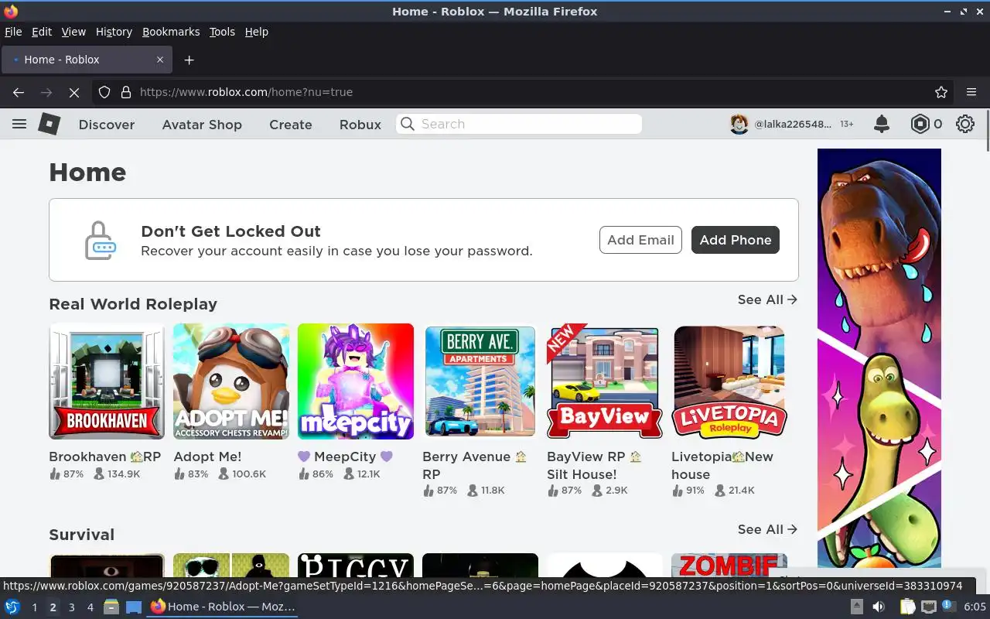Click the @lalka username in header
This screenshot has width=990, height=619.
point(793,124)
